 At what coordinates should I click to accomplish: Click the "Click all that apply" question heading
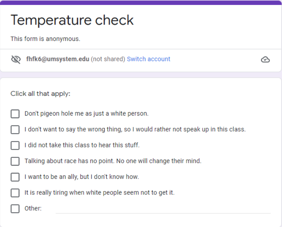(40, 94)
